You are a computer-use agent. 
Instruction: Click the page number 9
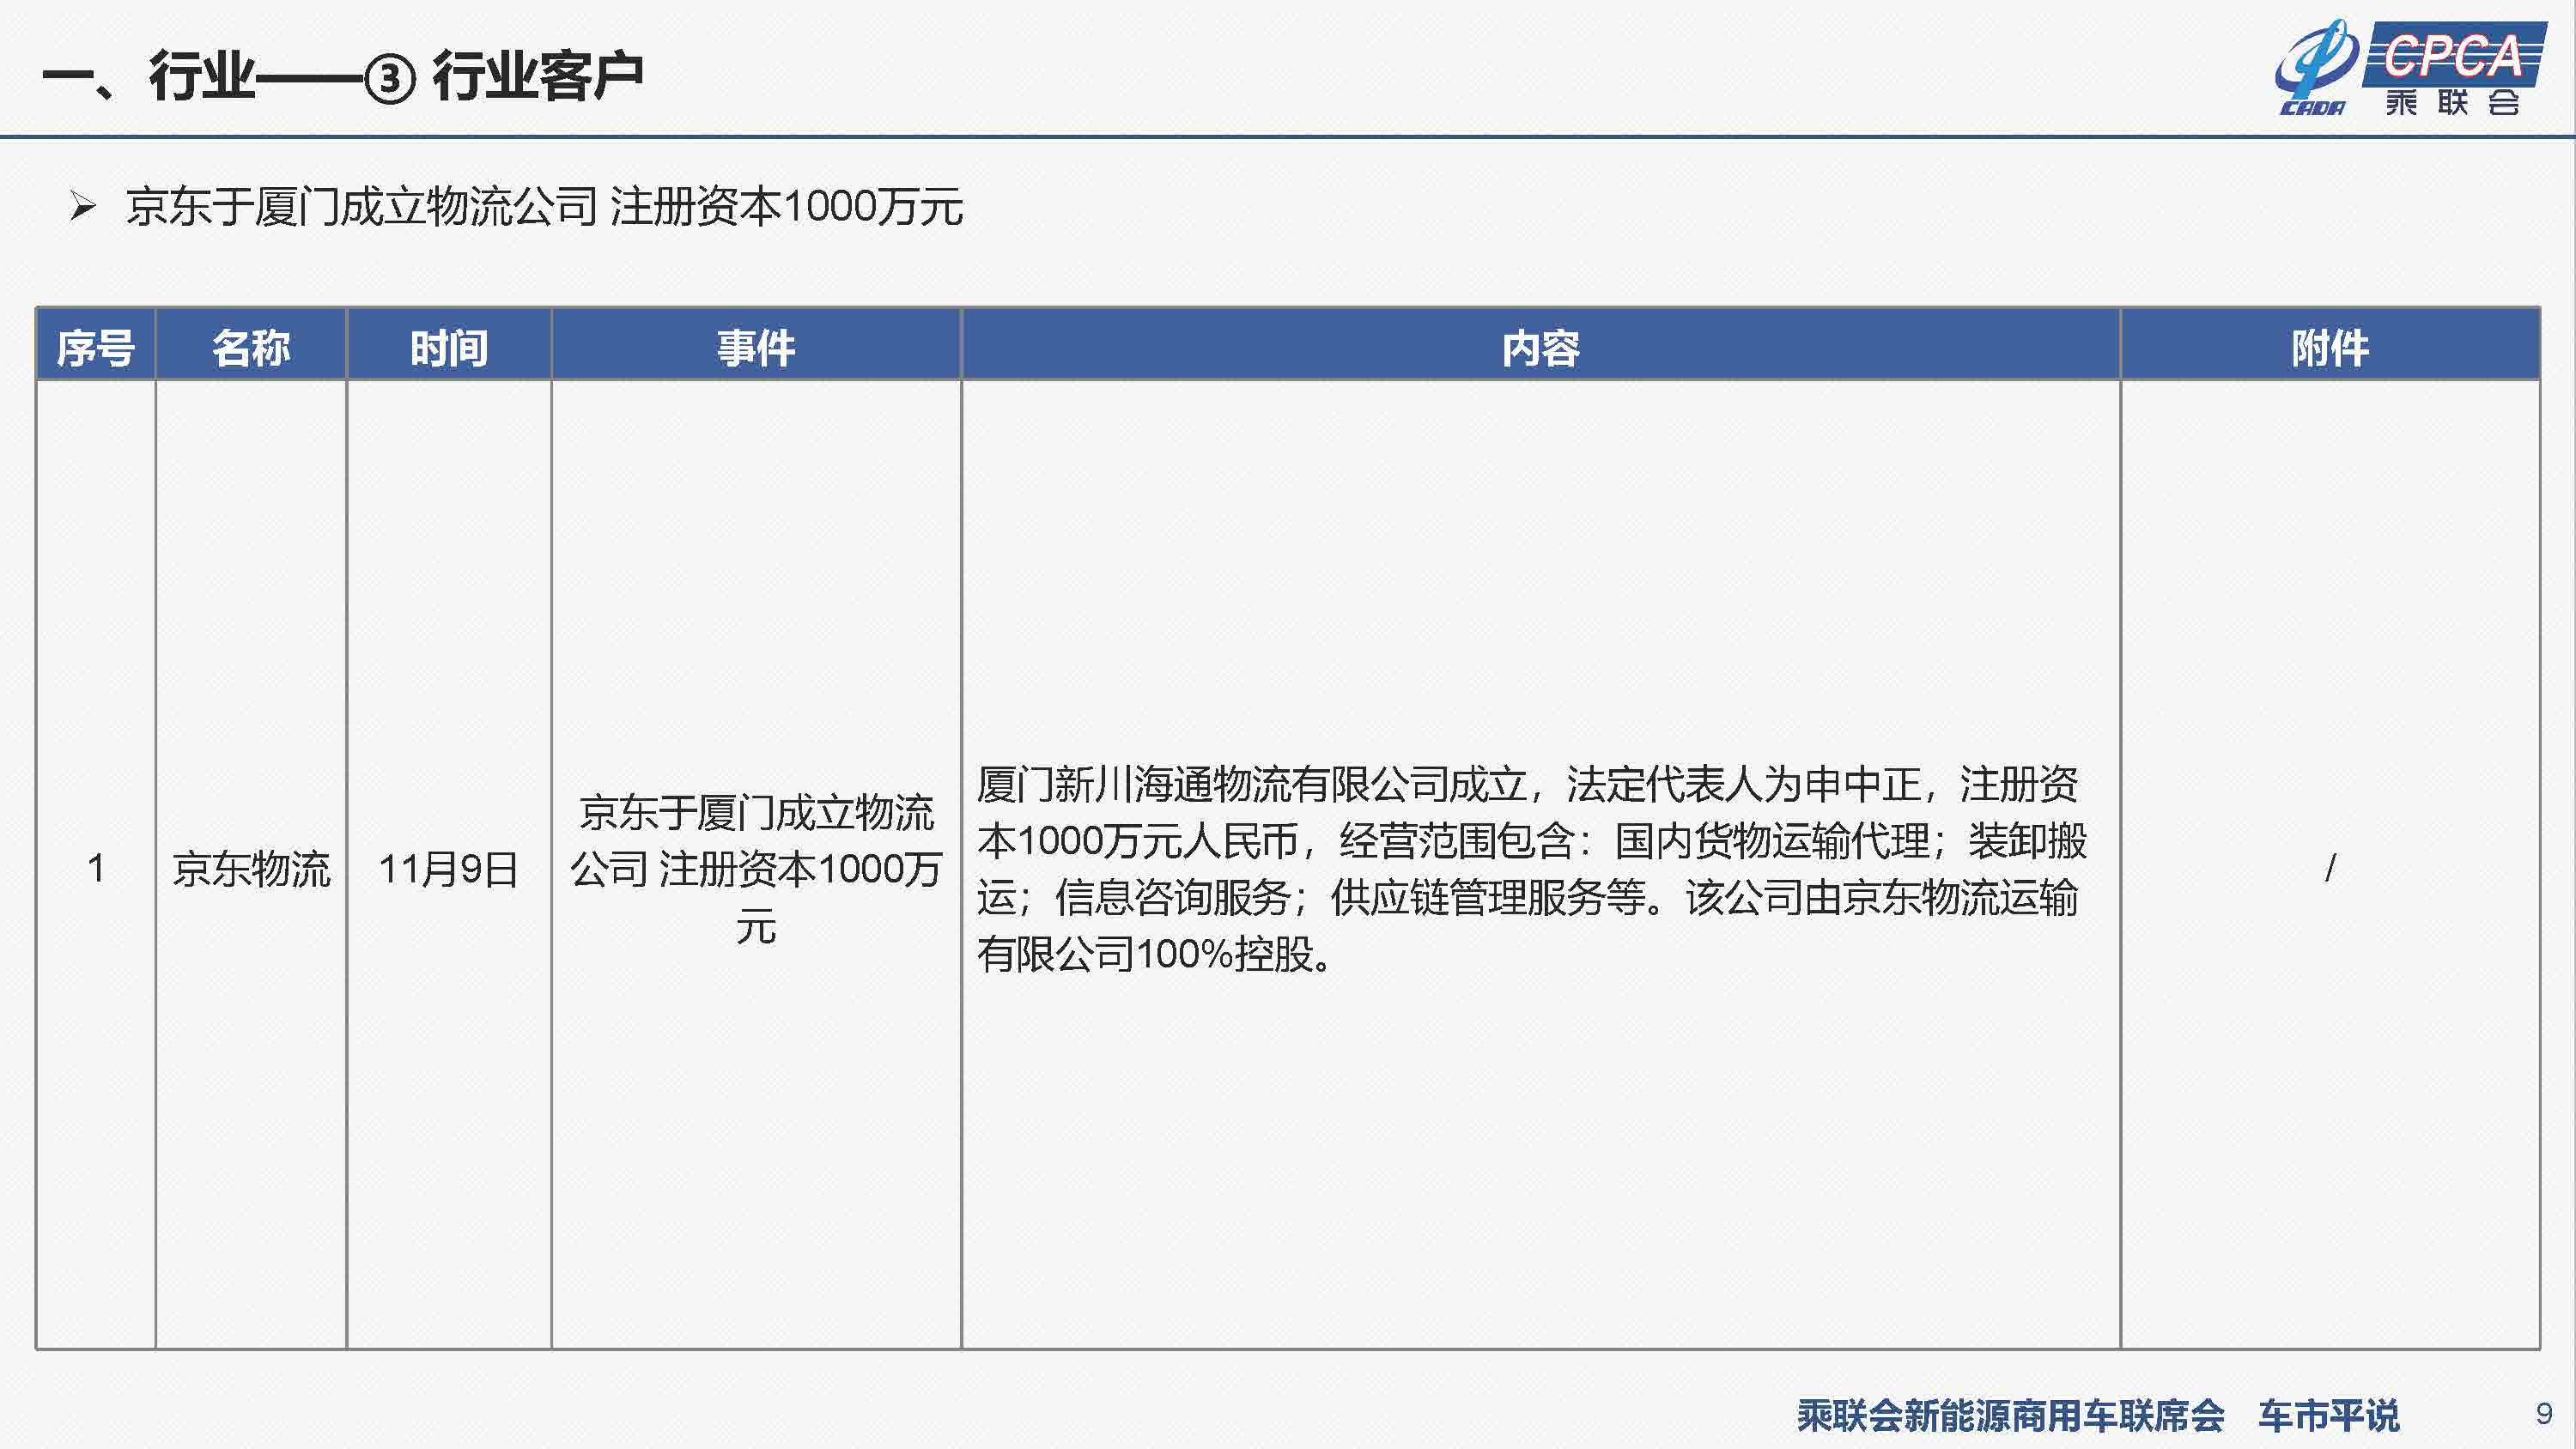pos(2544,1414)
